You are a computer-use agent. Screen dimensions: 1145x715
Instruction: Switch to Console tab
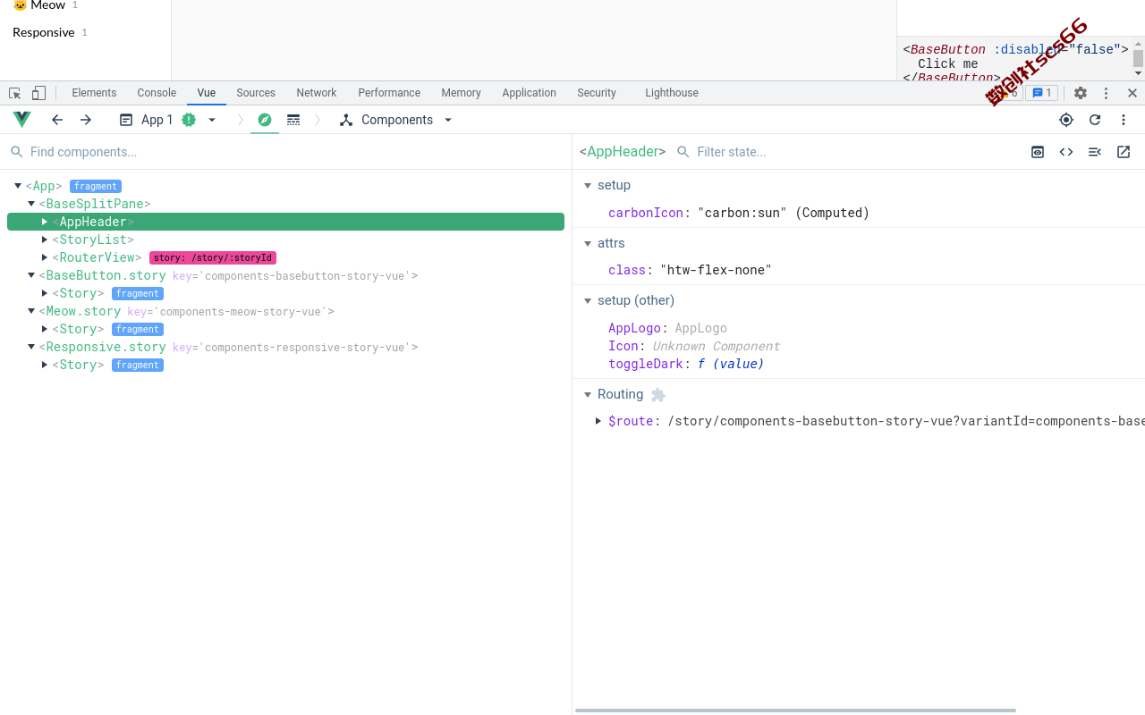pyautogui.click(x=157, y=93)
